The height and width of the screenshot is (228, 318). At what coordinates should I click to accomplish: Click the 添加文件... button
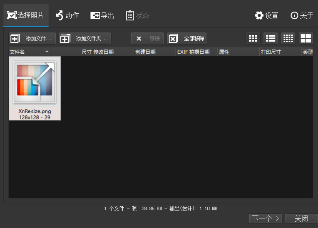[x=32, y=38]
